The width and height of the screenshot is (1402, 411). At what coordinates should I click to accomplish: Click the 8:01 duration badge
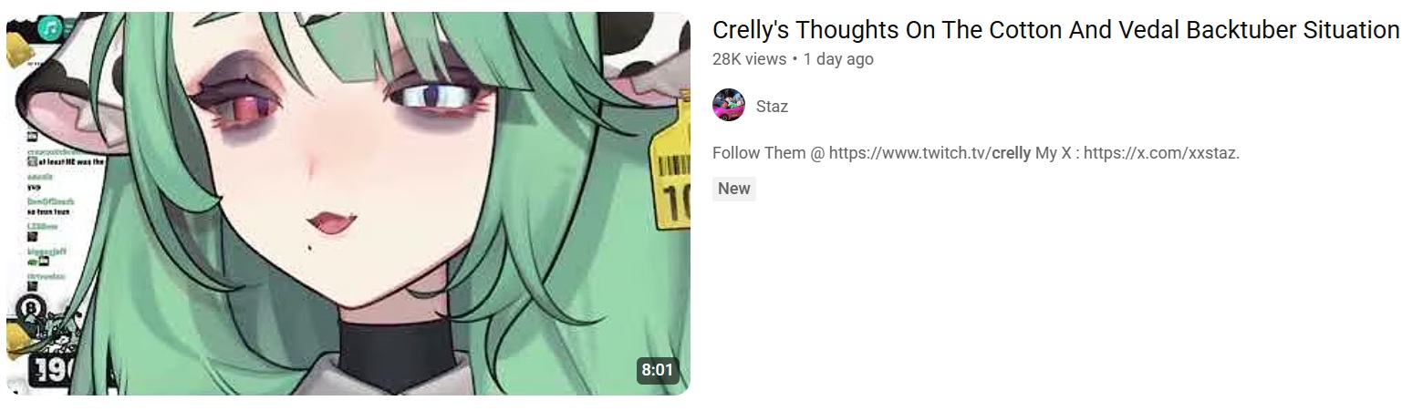point(657,370)
